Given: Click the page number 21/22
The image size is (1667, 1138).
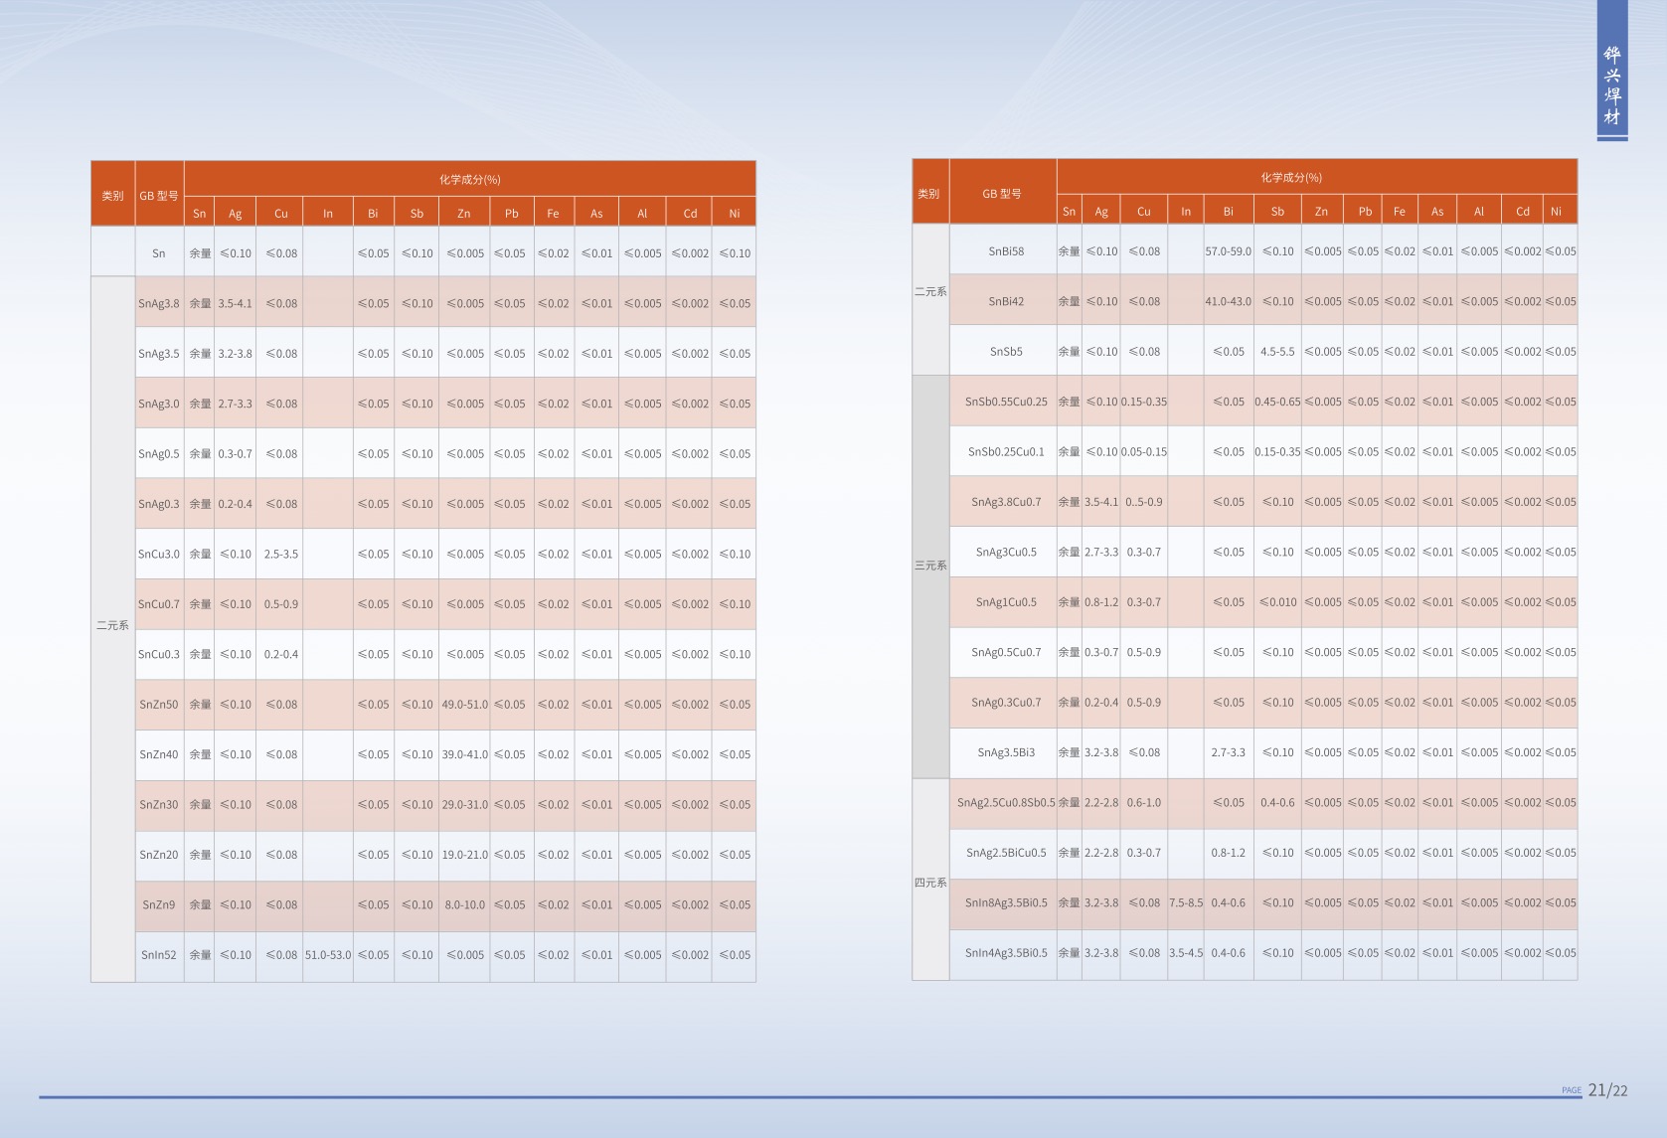Looking at the screenshot, I should 1607,1090.
